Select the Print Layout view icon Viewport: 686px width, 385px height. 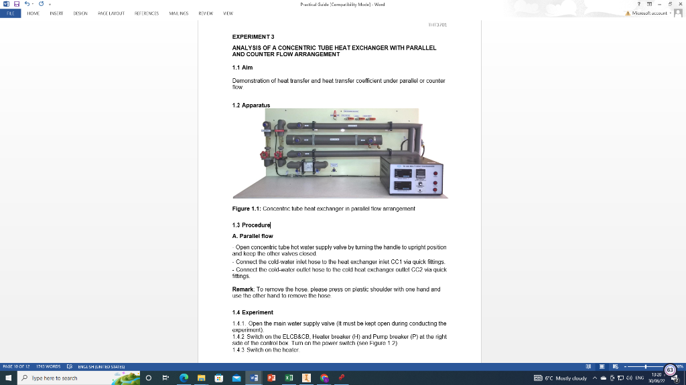(601, 366)
